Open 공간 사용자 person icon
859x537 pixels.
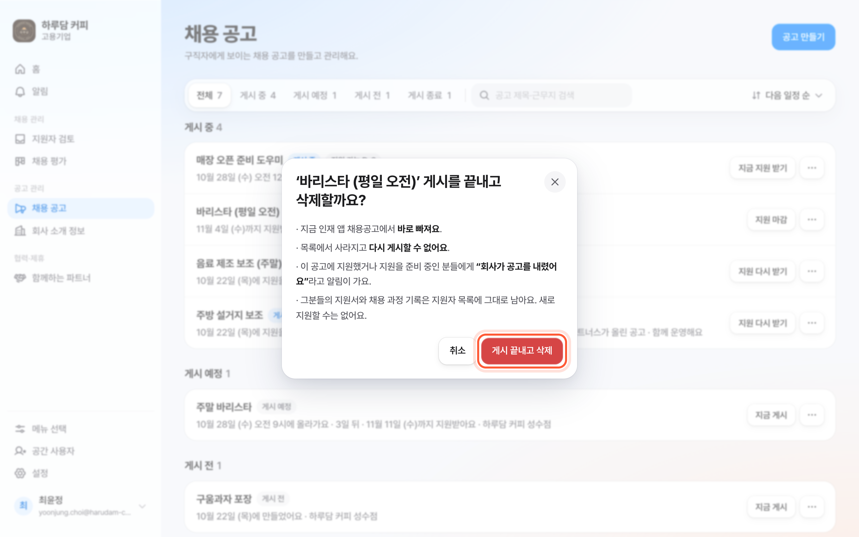(20, 451)
